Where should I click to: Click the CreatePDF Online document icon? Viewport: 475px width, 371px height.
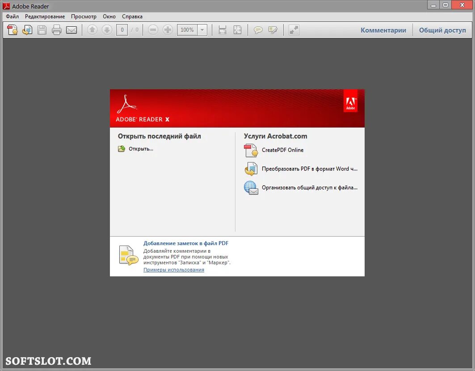pyautogui.click(x=251, y=150)
